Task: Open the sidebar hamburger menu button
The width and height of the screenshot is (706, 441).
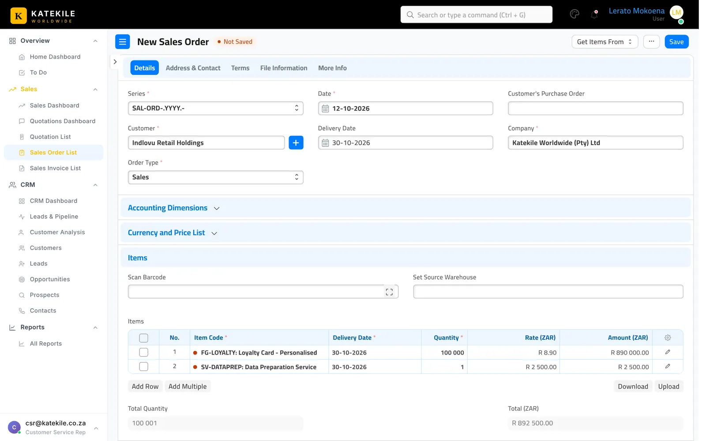Action: pos(123,42)
